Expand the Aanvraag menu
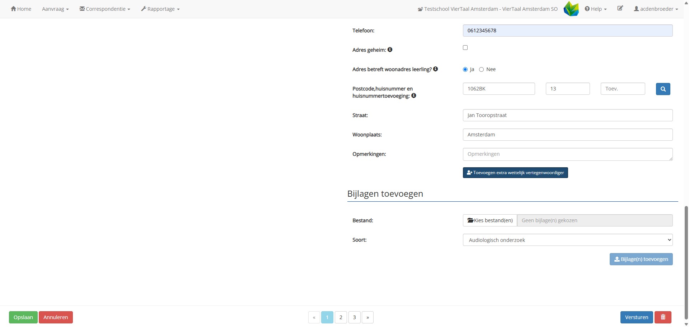The image size is (689, 327). (x=55, y=9)
